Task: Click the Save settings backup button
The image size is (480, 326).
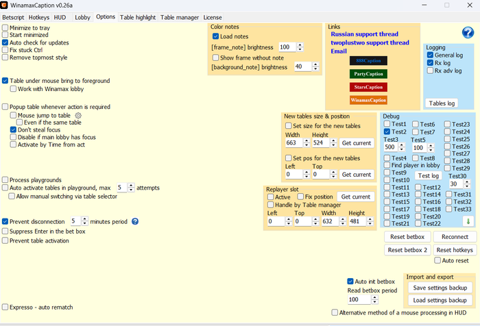Action: 440,288
